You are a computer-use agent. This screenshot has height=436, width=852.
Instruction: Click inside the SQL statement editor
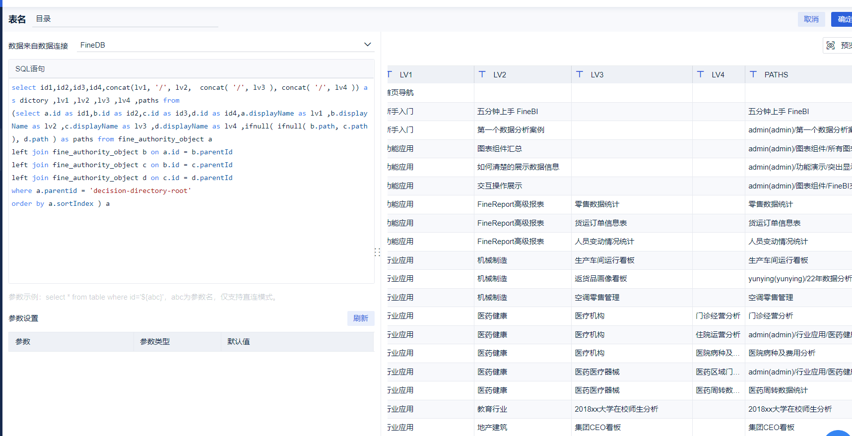(x=192, y=181)
